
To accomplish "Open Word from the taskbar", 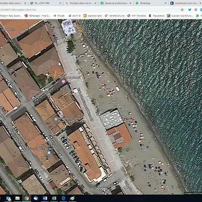I will click(45, 198).
